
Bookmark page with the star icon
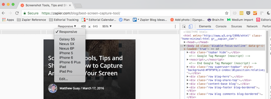pos(227,13)
